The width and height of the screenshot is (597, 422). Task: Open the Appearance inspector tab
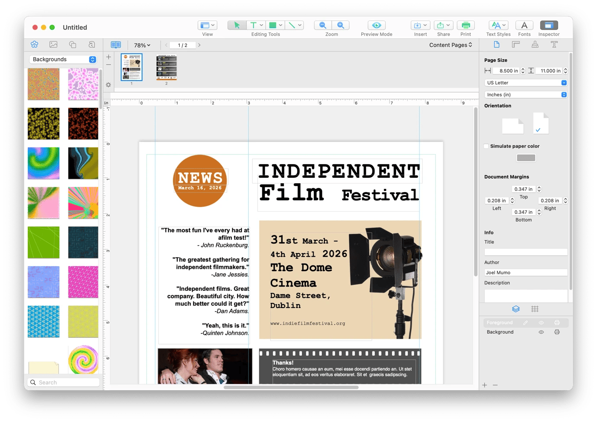pyautogui.click(x=535, y=45)
